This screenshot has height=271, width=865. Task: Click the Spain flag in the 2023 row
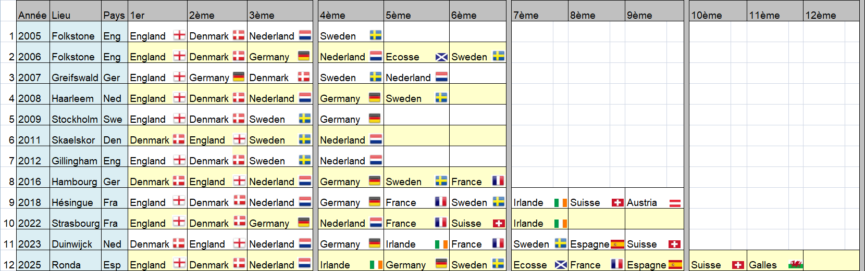(617, 244)
